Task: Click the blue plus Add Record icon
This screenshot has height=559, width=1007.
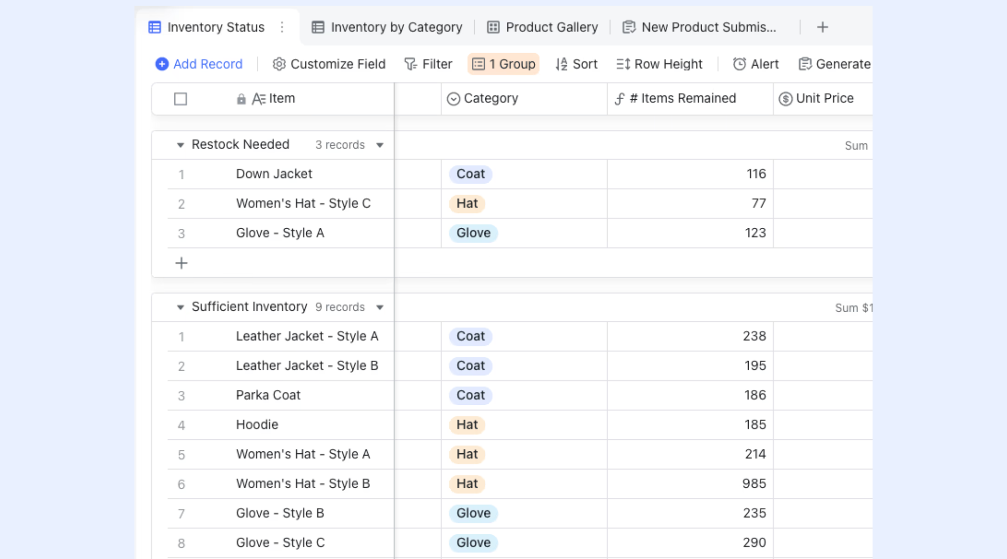Action: (162, 64)
